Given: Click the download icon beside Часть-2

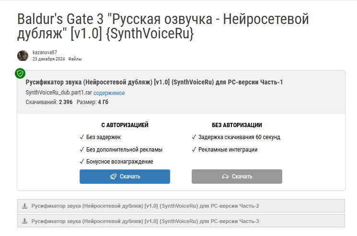Looking at the screenshot, I should [x=24, y=206].
